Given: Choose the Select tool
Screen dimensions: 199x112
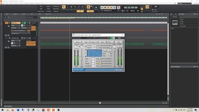Looking at the screenshot, I should coord(67,7).
